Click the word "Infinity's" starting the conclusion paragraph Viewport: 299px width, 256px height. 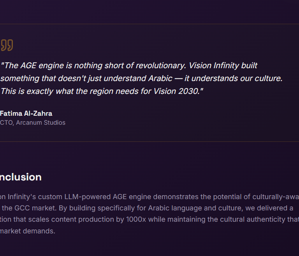22,196
